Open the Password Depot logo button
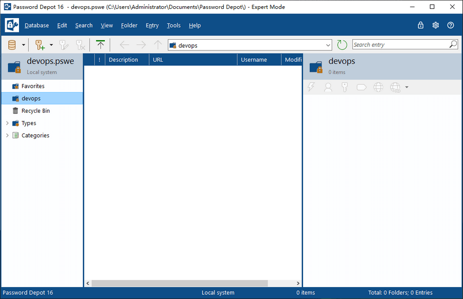The width and height of the screenshot is (463, 299). coord(12,25)
